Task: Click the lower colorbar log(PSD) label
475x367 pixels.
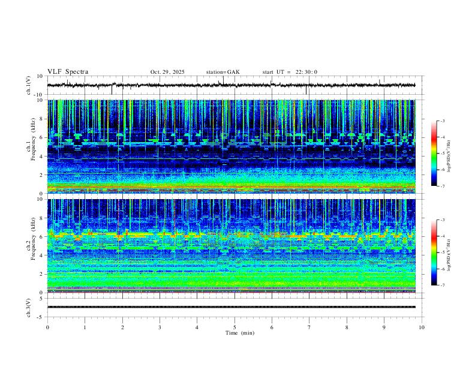Action: click(449, 255)
